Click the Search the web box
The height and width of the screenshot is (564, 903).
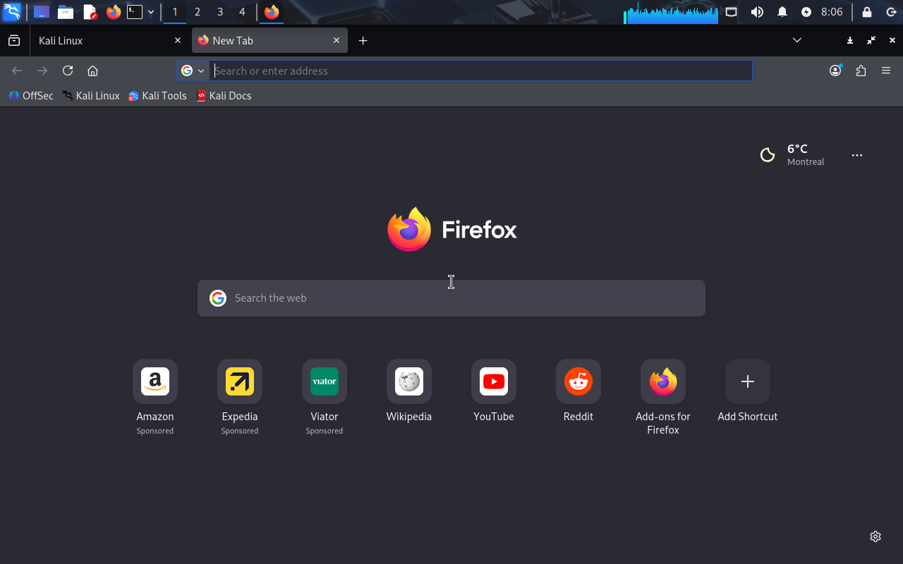pos(451,298)
